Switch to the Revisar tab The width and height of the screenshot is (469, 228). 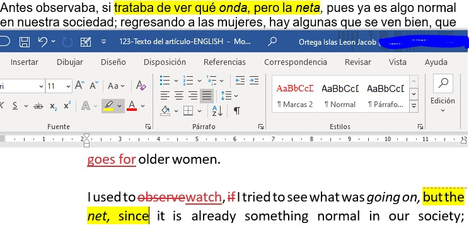pyautogui.click(x=358, y=62)
